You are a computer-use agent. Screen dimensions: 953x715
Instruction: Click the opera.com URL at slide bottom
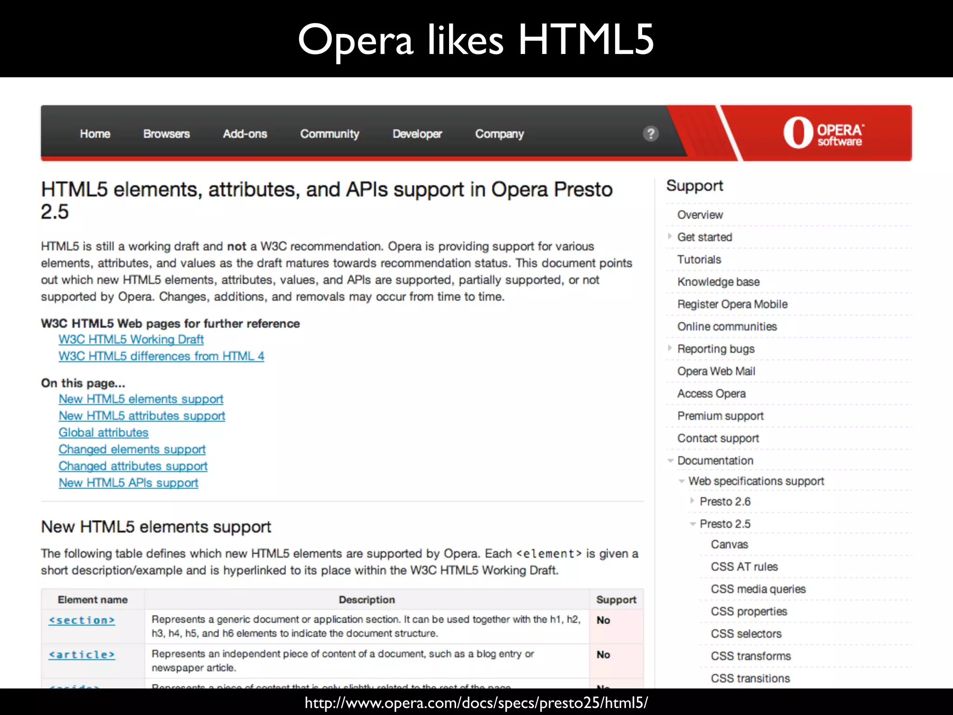tap(476, 702)
